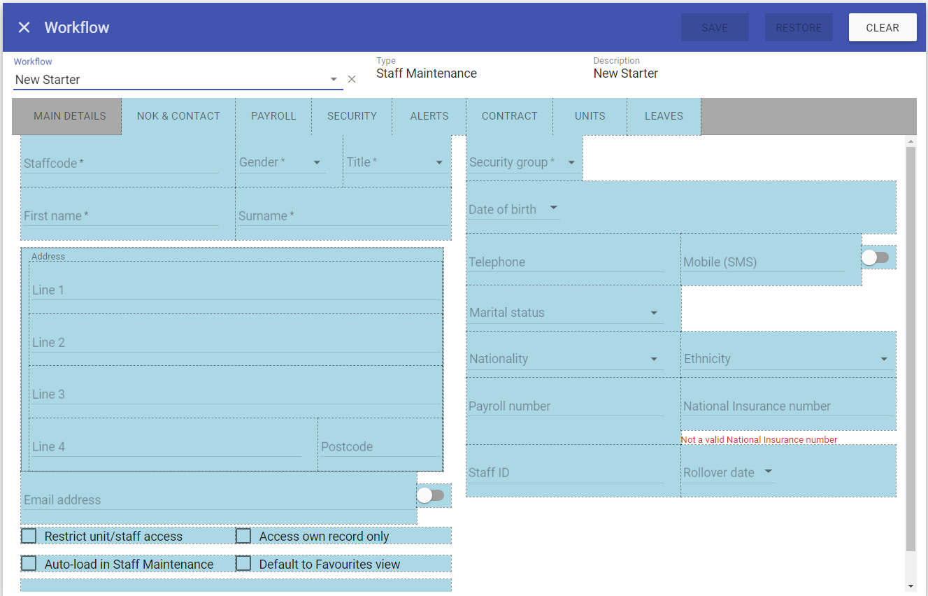Open the Security group dropdown
Viewport: 928px width, 596px height.
pos(571,162)
